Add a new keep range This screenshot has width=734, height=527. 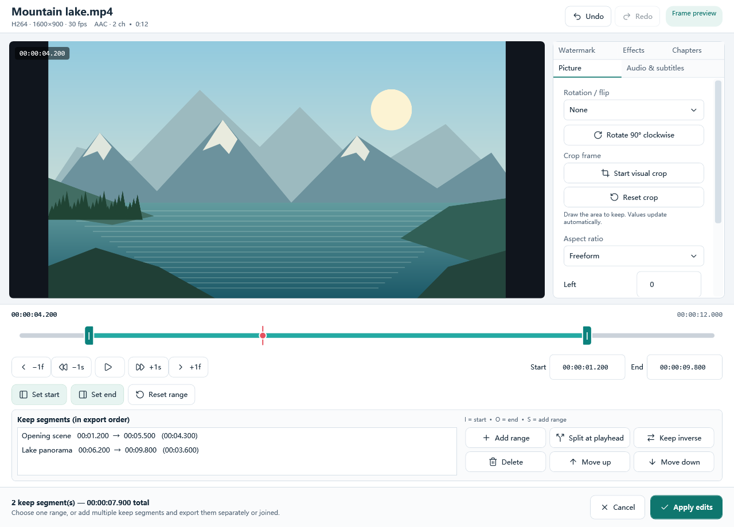point(505,438)
